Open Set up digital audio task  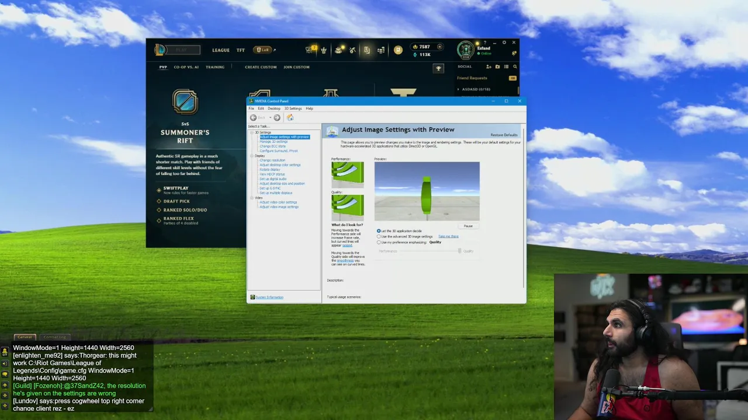[273, 179]
